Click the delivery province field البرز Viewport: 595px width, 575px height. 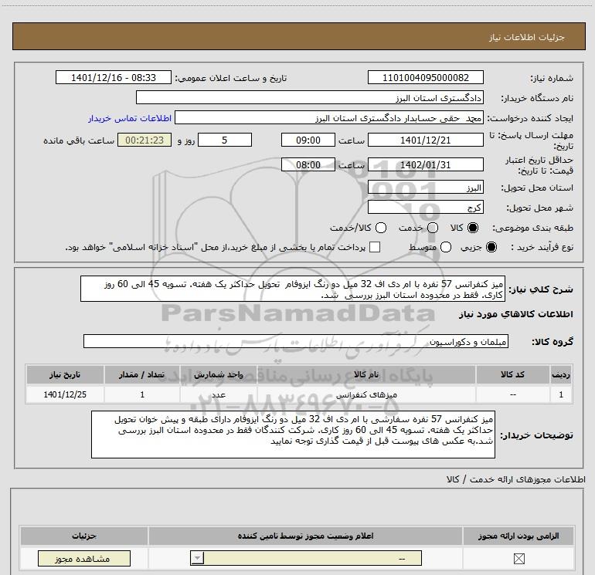pyautogui.click(x=425, y=187)
